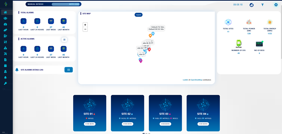
Task: Select the magenta map marker
Action: (141, 61)
